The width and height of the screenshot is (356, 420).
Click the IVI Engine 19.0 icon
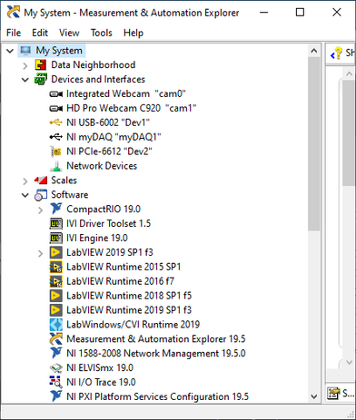pos(56,238)
